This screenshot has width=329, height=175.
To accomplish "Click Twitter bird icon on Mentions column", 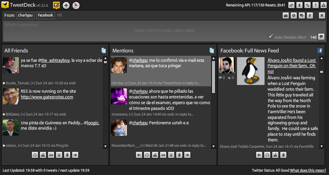I will (x=212, y=50).
